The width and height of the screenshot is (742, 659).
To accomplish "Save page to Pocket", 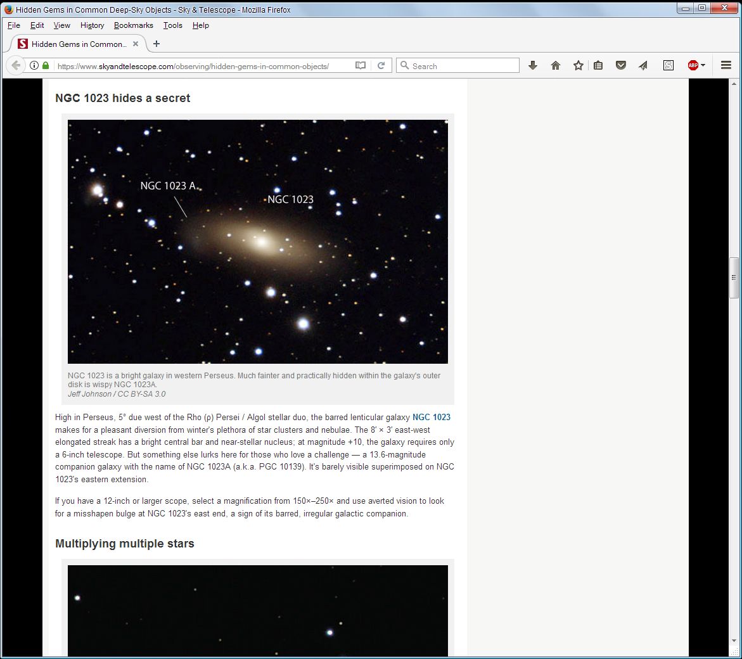I will click(x=621, y=66).
